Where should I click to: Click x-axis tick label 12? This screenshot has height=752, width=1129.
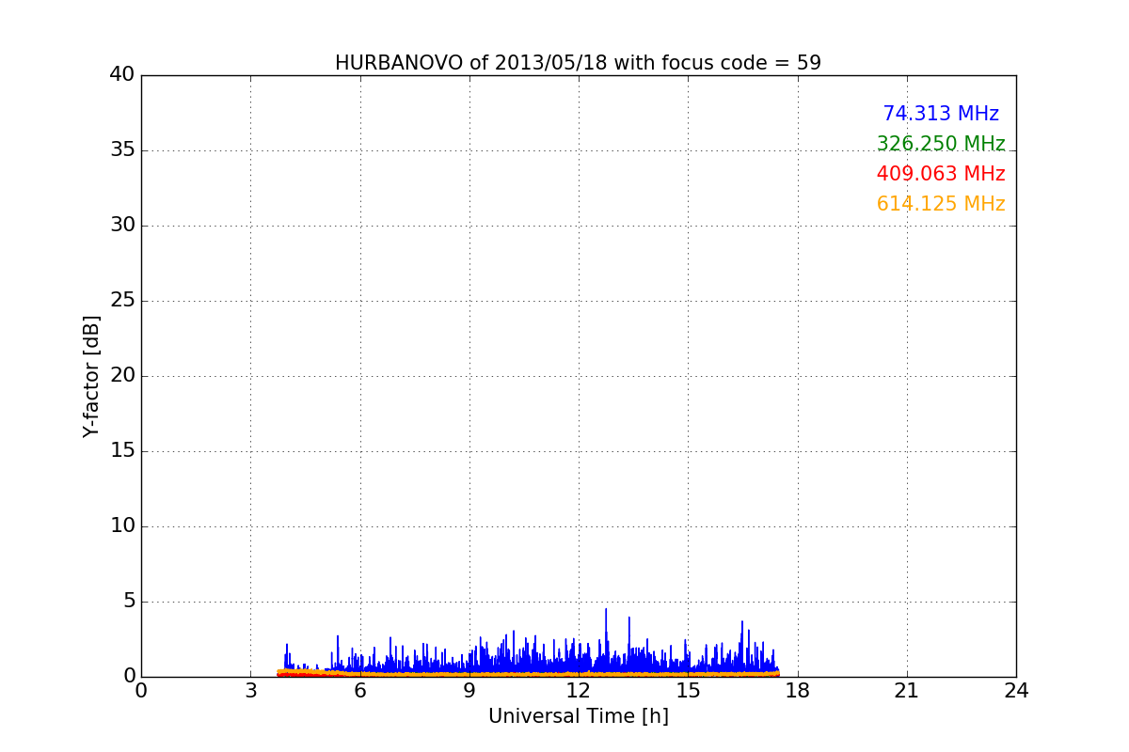pos(579,691)
